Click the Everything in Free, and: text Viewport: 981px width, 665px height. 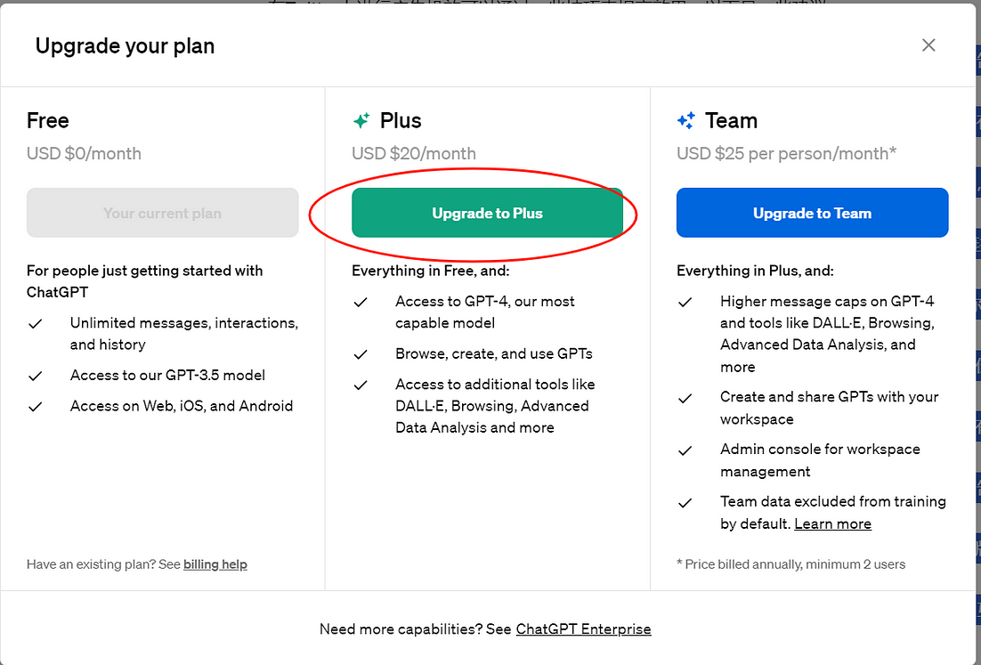coord(431,271)
